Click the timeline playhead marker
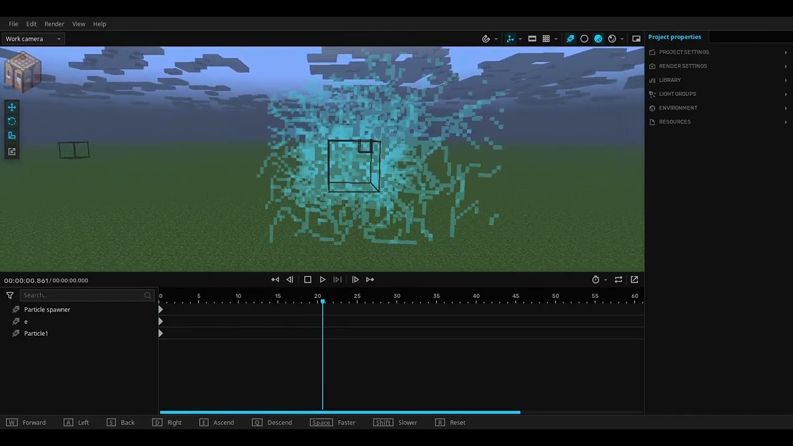Image resolution: width=793 pixels, height=446 pixels. (322, 302)
